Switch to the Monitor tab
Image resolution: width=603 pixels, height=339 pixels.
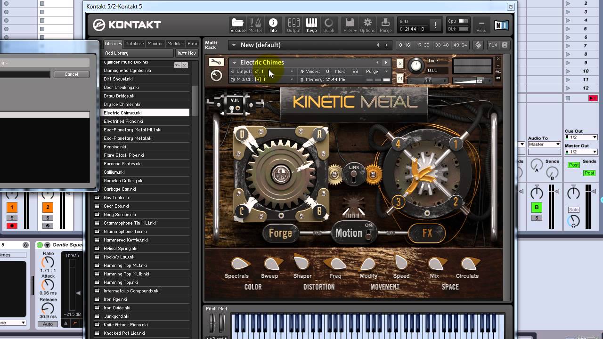[155, 44]
